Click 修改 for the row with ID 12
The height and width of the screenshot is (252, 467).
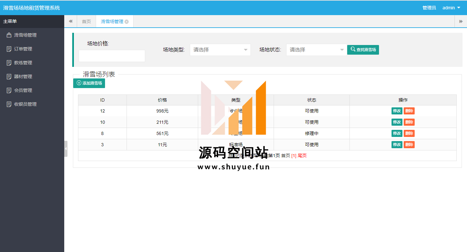[x=397, y=111]
